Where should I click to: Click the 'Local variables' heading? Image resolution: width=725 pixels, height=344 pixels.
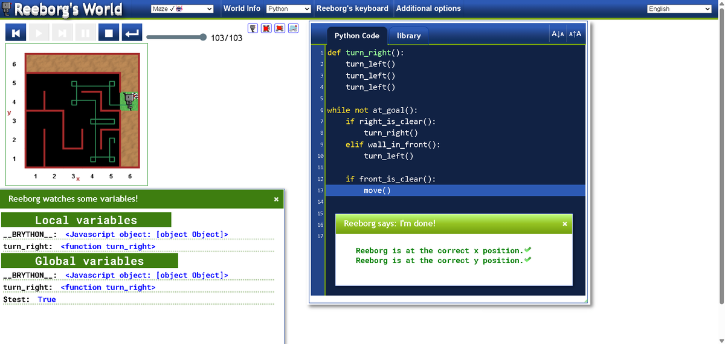click(x=86, y=220)
